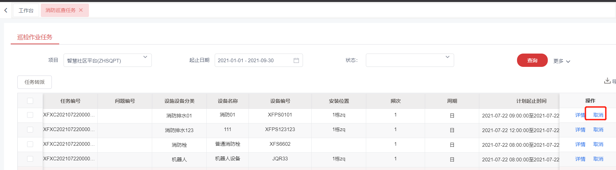Click the export download icon

[x=607, y=81]
